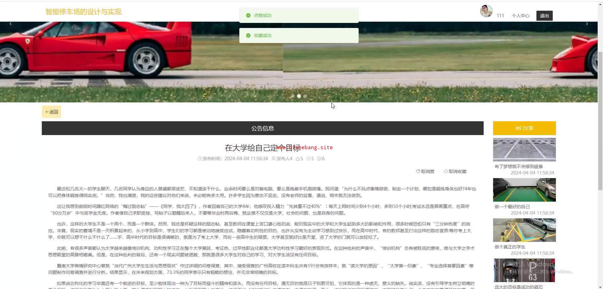The width and height of the screenshot is (603, 289).
Task: Click the site title 智能停车场的设计与实现
Action: tap(84, 12)
